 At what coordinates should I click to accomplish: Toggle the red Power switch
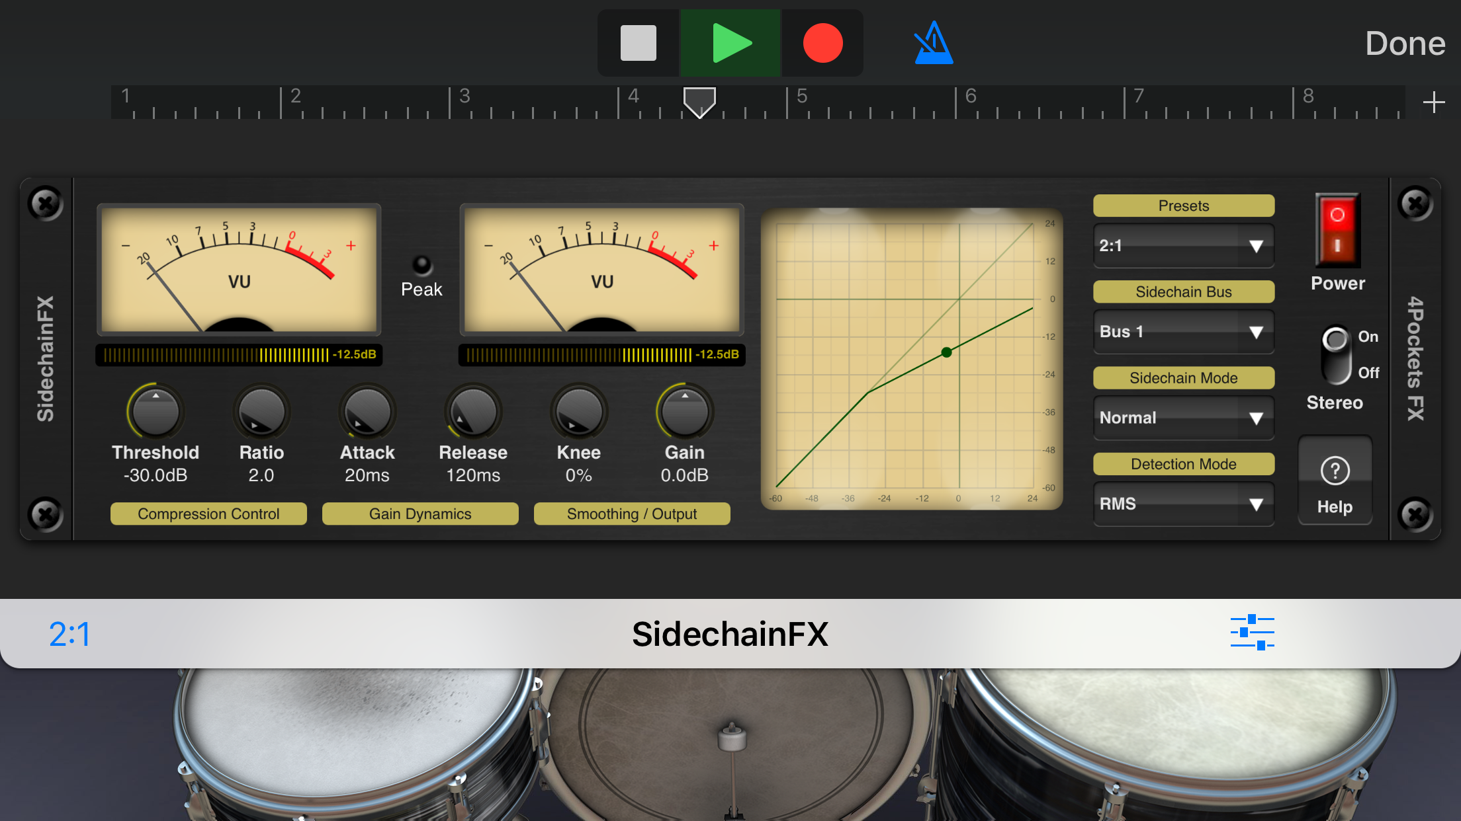[1337, 230]
